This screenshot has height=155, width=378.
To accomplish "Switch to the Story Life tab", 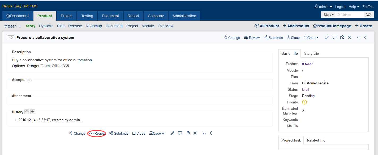I will tap(311, 53).
